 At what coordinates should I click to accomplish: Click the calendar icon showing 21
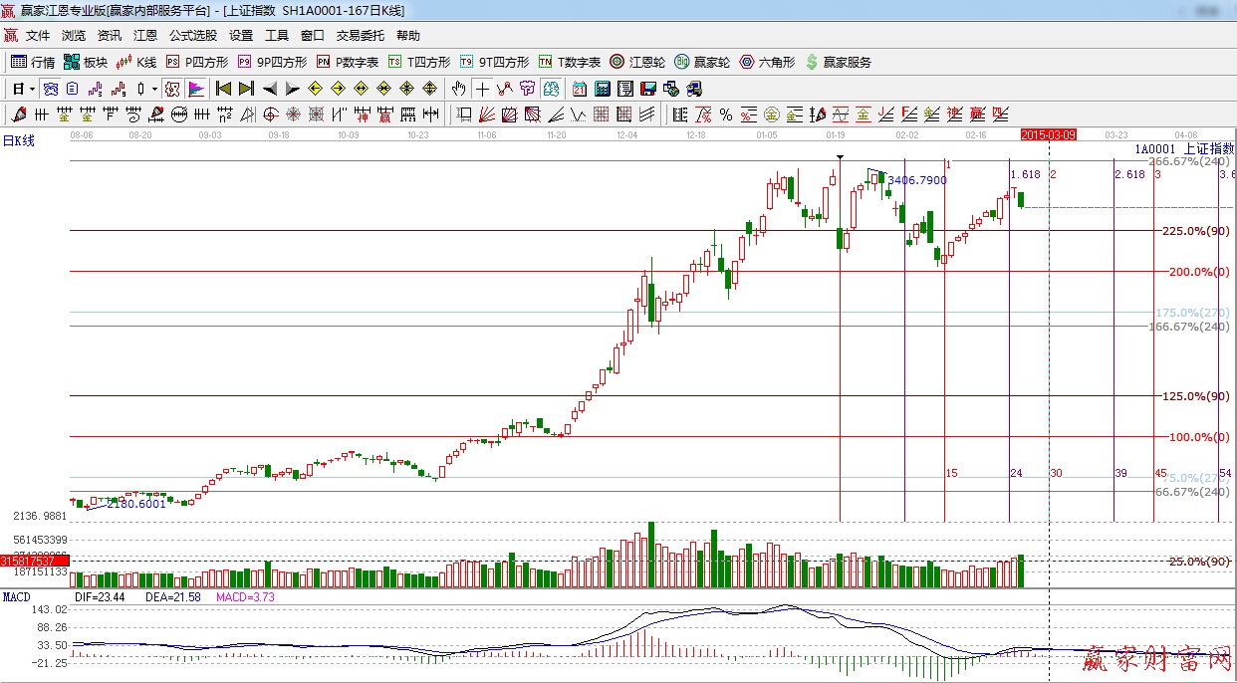coord(579,89)
